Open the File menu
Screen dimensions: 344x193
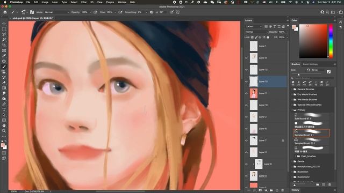28,2
